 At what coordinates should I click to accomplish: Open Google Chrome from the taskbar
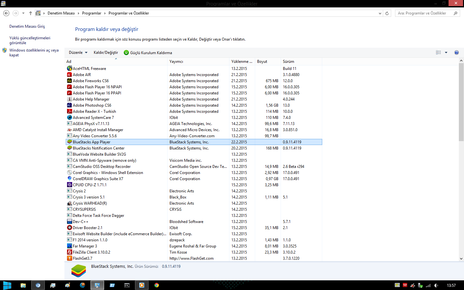[157, 285]
